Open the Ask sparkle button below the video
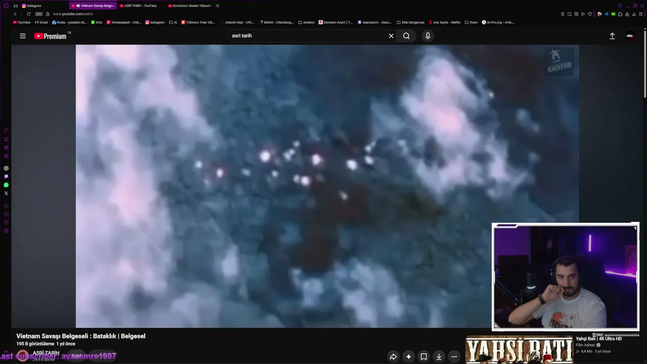647x364 pixels. click(x=408, y=356)
